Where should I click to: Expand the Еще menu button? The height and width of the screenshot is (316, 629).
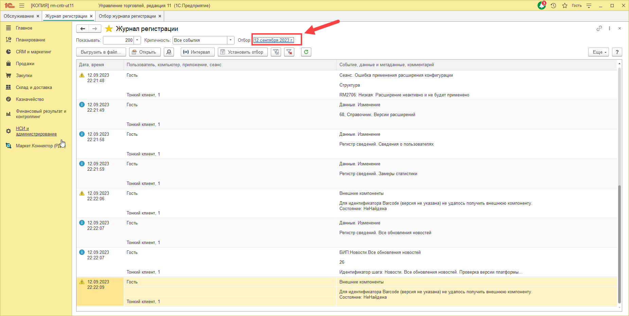point(598,52)
